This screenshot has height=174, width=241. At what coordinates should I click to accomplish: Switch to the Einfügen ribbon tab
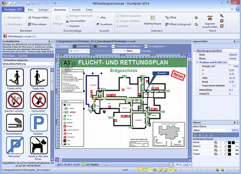(x=43, y=9)
